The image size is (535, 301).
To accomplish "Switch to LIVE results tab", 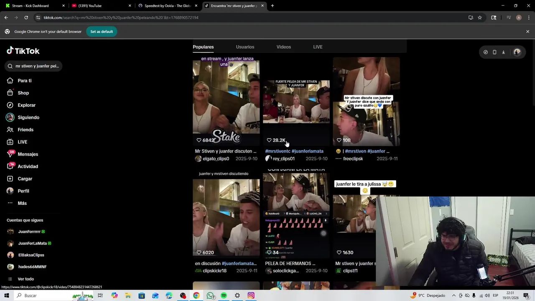I will point(318,47).
